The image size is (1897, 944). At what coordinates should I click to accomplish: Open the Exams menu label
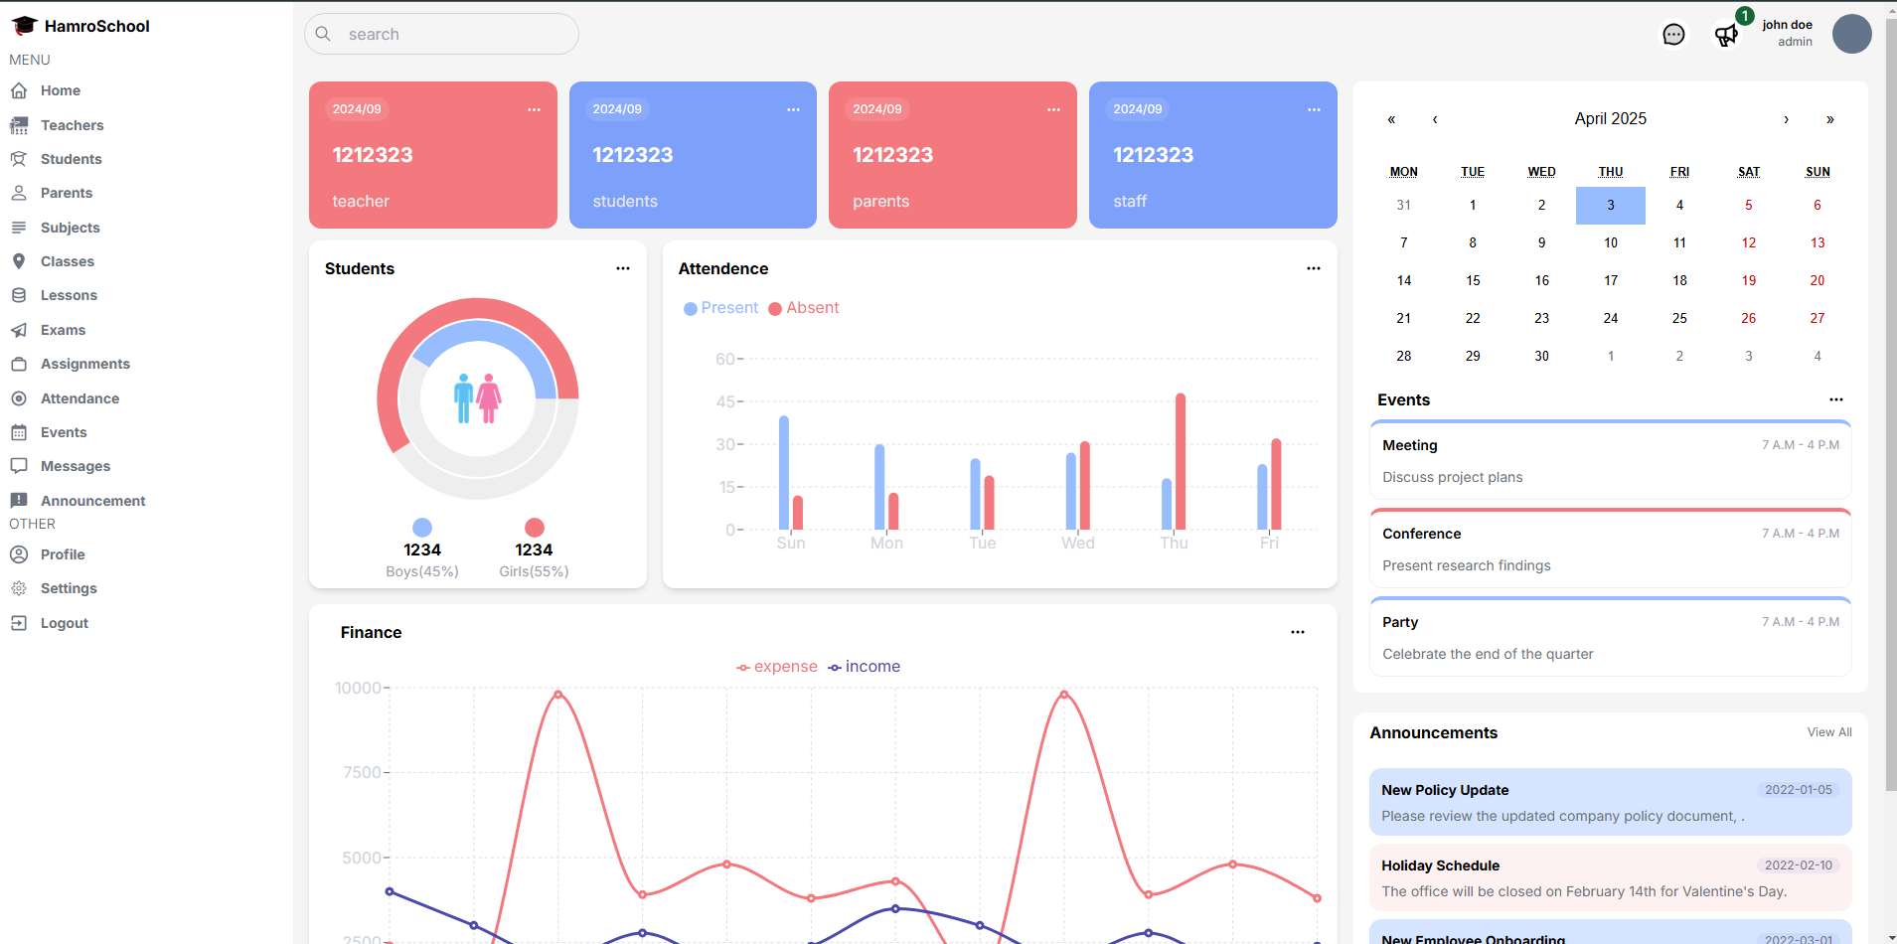64,330
